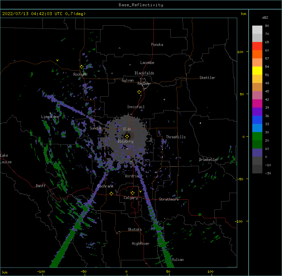Select the magenta 39-42 dBZ legend swatch
Screen dimensions: 282x276
[257, 103]
